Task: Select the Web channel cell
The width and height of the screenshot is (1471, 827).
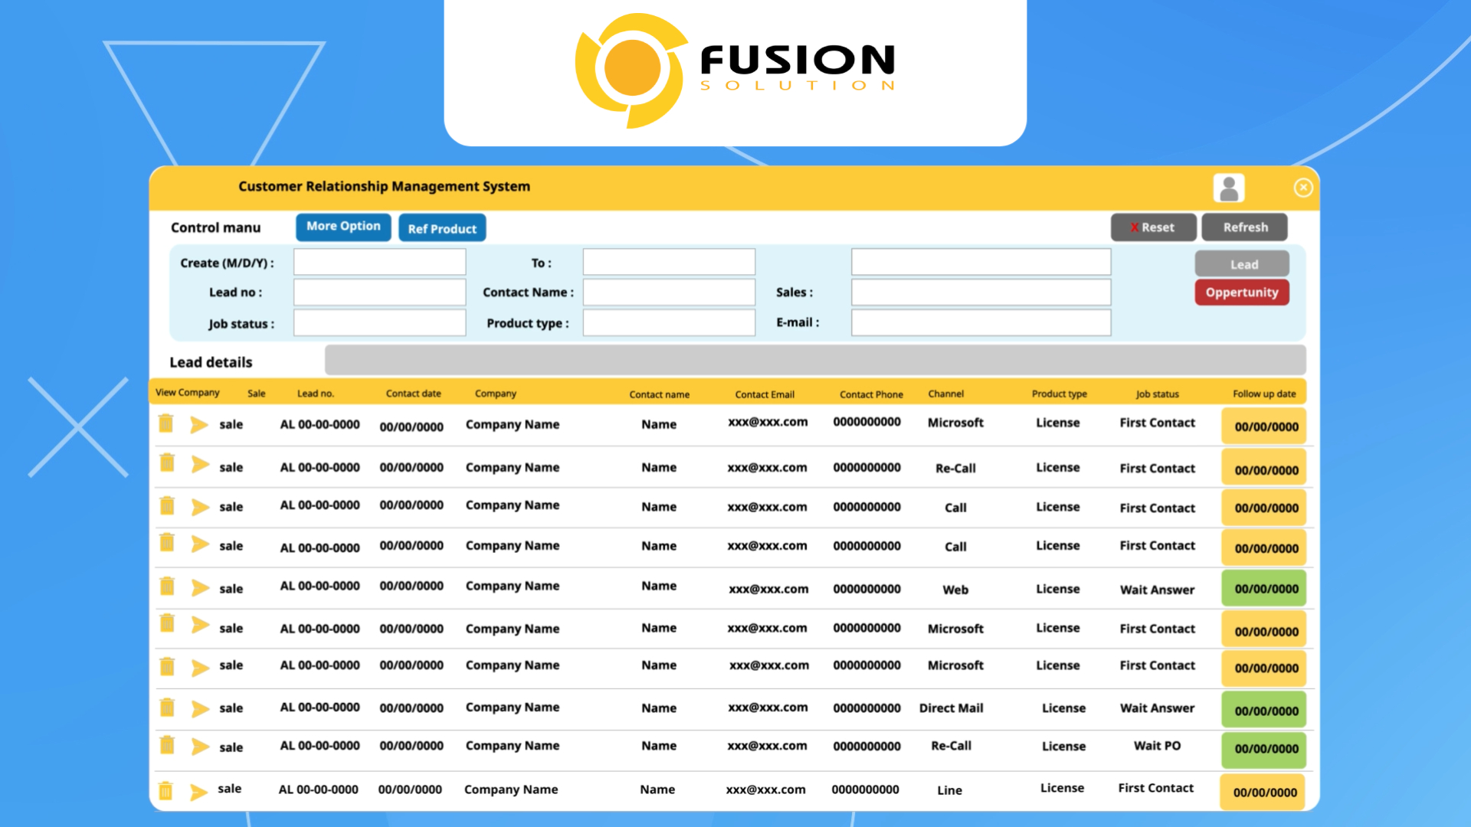Action: coord(955,590)
